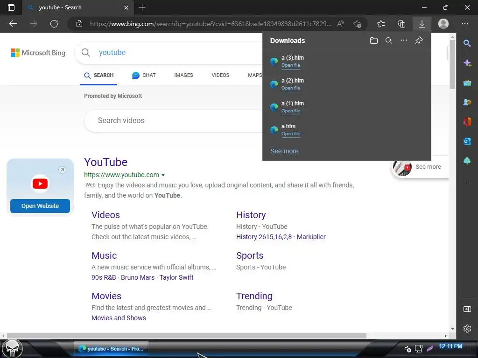478x358 pixels.
Task: Open Settings and more ellipsis menu
Action: 464,24
